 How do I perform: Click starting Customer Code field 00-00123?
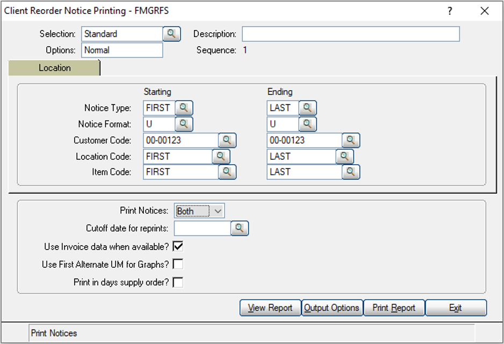(181, 140)
